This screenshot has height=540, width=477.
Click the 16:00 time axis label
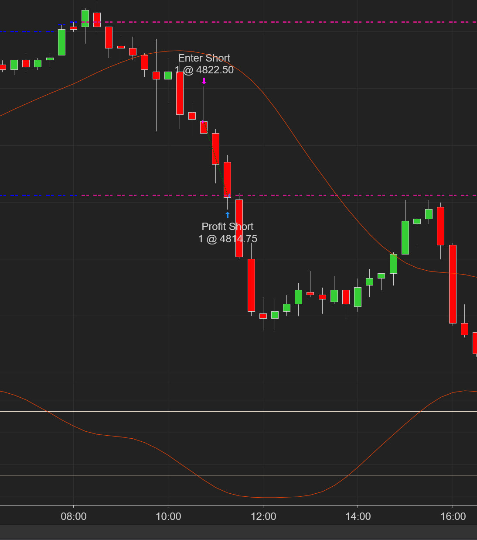coord(453,516)
